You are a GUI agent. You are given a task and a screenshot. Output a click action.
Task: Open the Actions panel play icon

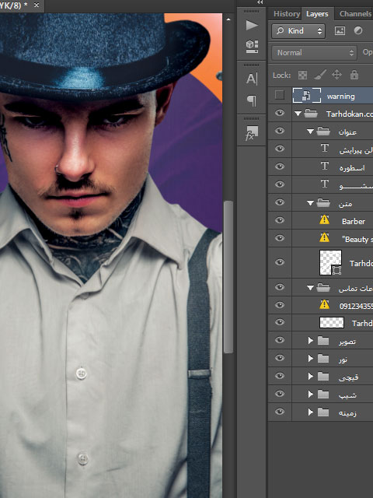252,26
